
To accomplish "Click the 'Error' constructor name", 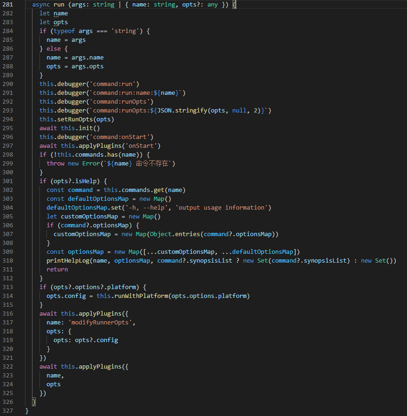I will click(x=91, y=164).
